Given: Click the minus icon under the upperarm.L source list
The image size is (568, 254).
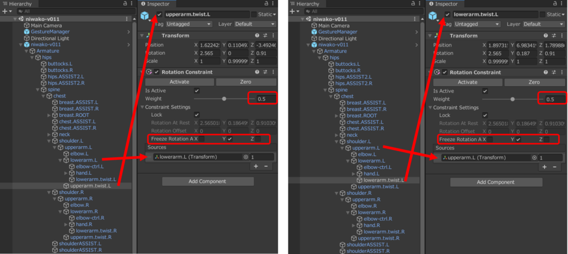Looking at the screenshot, I should pos(554,167).
